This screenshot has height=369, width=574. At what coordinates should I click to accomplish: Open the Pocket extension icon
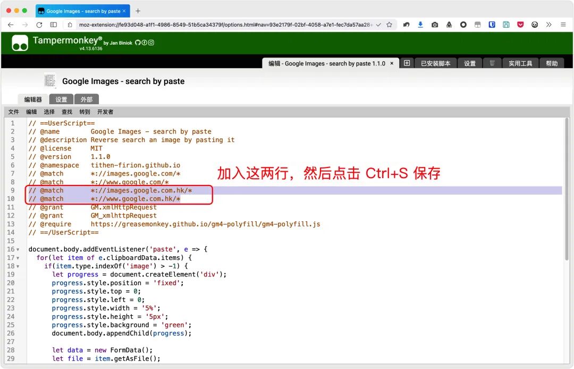tap(520, 25)
